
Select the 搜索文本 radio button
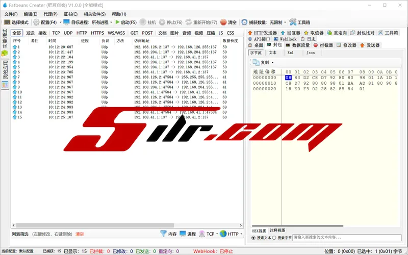click(x=253, y=238)
